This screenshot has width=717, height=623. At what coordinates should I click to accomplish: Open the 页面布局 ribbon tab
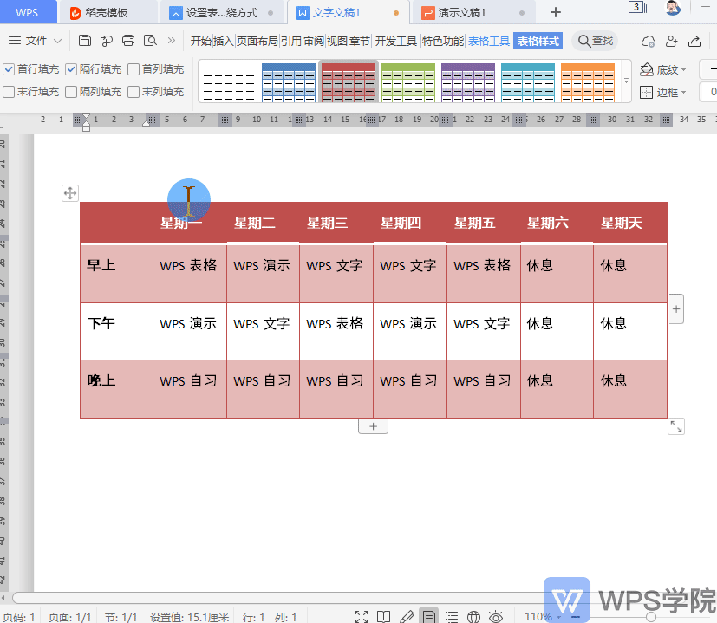[257, 41]
